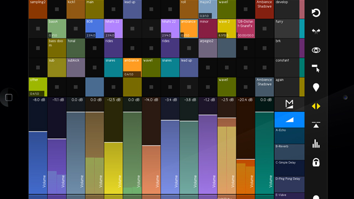Launch the 128-Distant-SnareFx clip
The width and height of the screenshot is (354, 199).
[246, 29]
